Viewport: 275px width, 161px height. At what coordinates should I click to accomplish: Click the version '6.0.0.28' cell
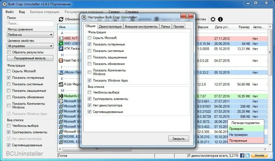(203, 61)
